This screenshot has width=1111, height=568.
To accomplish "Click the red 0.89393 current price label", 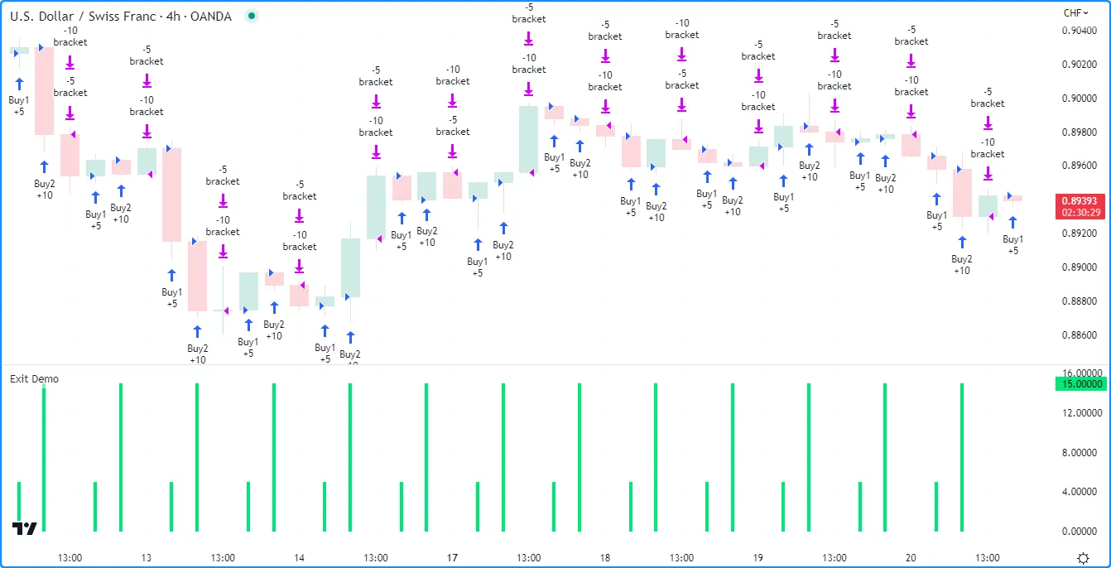I will pos(1079,200).
